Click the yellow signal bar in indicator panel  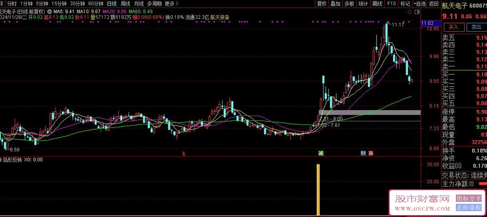click(x=318, y=190)
